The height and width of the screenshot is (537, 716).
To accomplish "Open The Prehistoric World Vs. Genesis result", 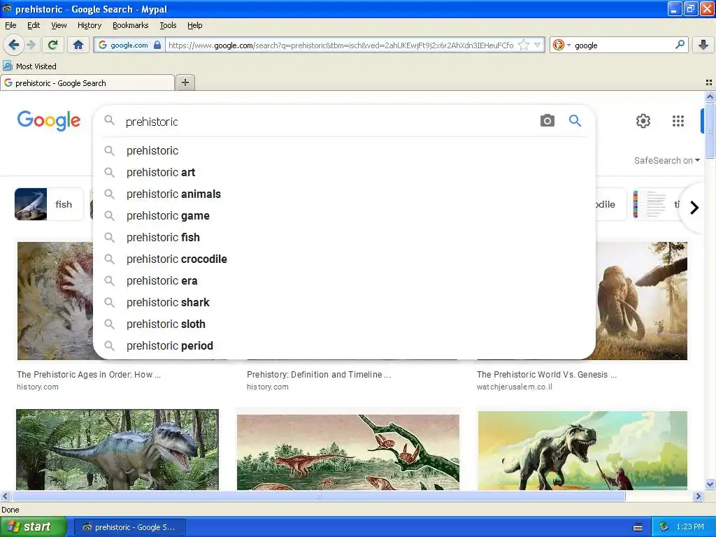I will click(547, 375).
